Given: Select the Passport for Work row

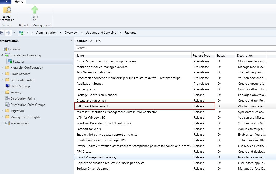Looking at the screenshot, I should [x=175, y=129].
